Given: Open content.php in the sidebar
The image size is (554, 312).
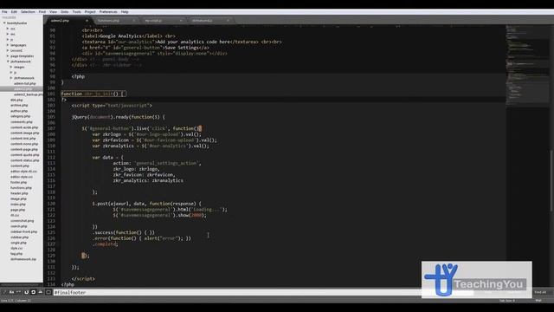Looking at the screenshot, I should 20,166.
